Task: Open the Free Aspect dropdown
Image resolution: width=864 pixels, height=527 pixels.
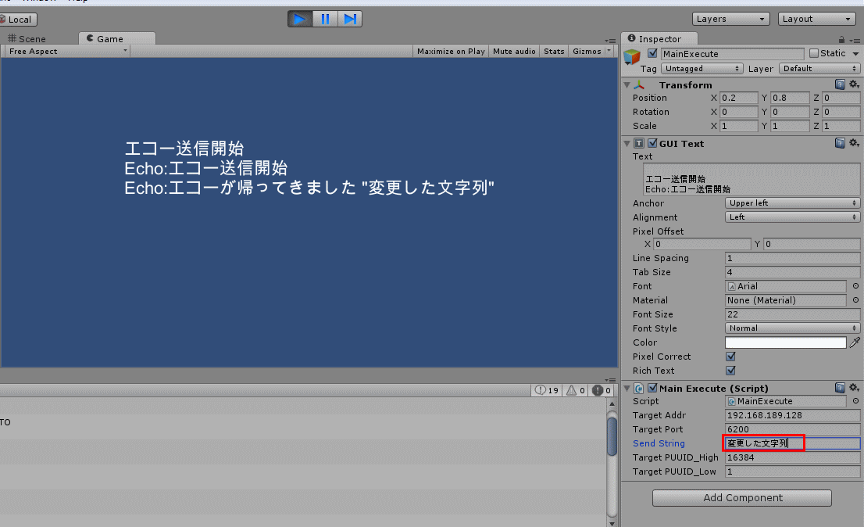Action: click(x=67, y=52)
